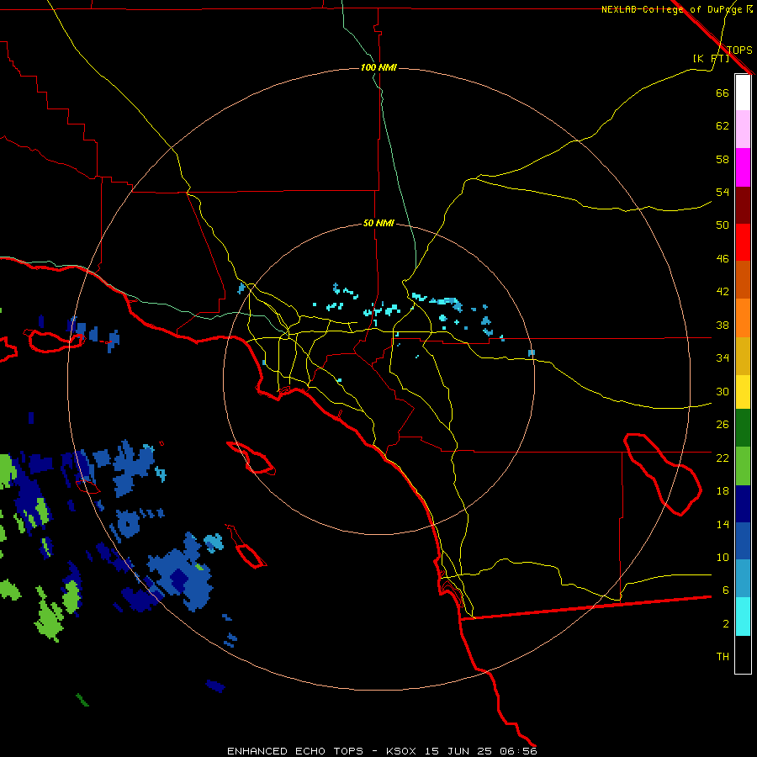
Task: Click the 58 legend value
Action: click(x=723, y=159)
